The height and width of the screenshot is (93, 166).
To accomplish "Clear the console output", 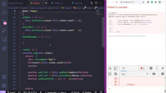I will click(116, 74).
